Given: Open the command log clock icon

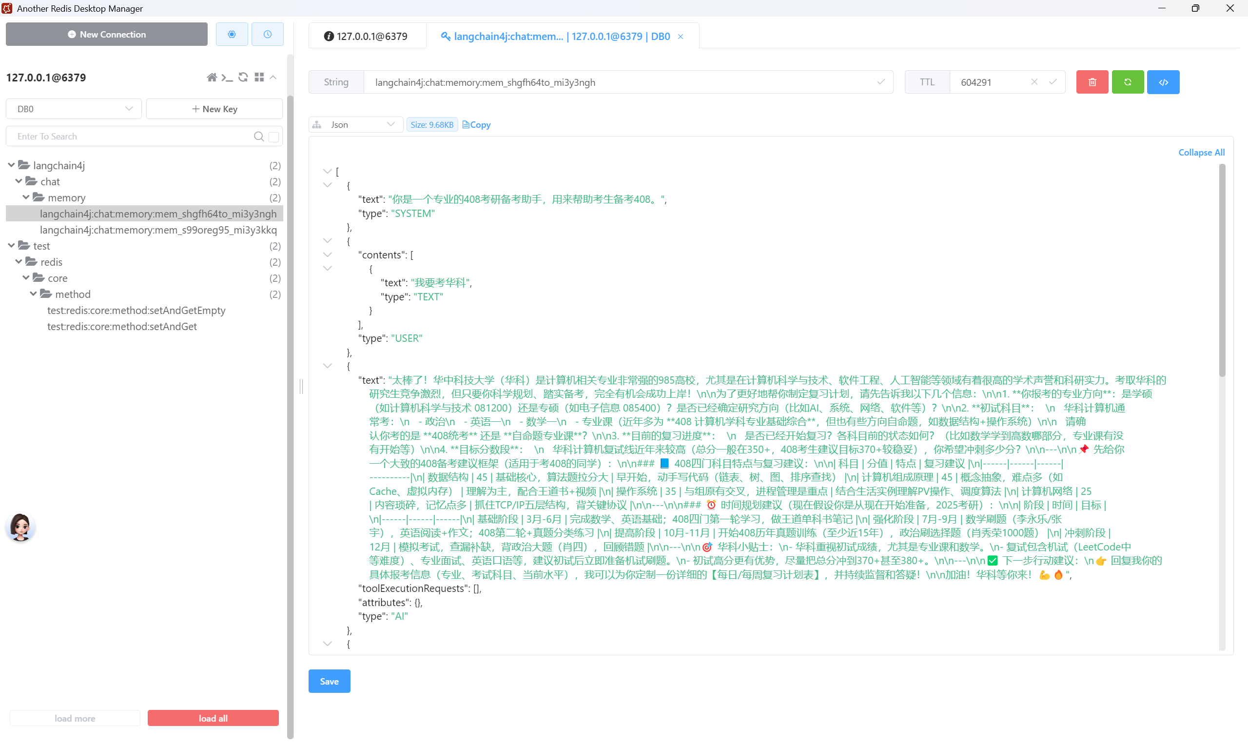Looking at the screenshot, I should point(268,34).
